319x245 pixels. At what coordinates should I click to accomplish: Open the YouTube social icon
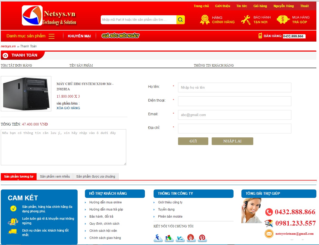point(191,238)
